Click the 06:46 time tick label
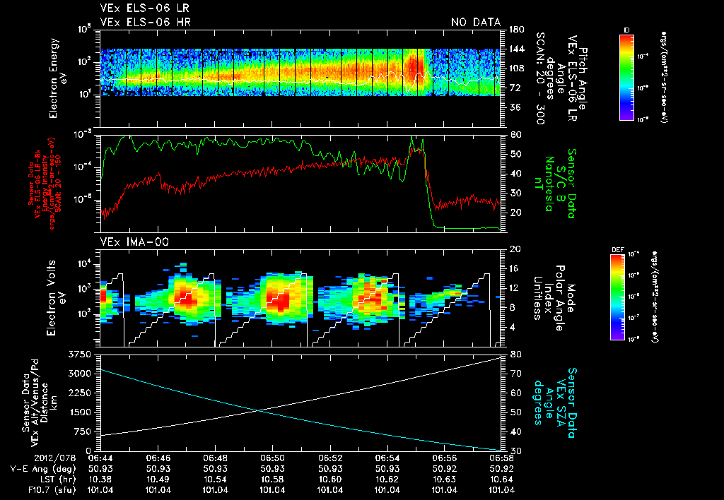The height and width of the screenshot is (500, 724). 158,458
